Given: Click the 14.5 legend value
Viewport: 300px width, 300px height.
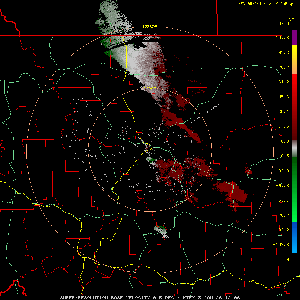Looking at the screenshot, I should 284,126.
